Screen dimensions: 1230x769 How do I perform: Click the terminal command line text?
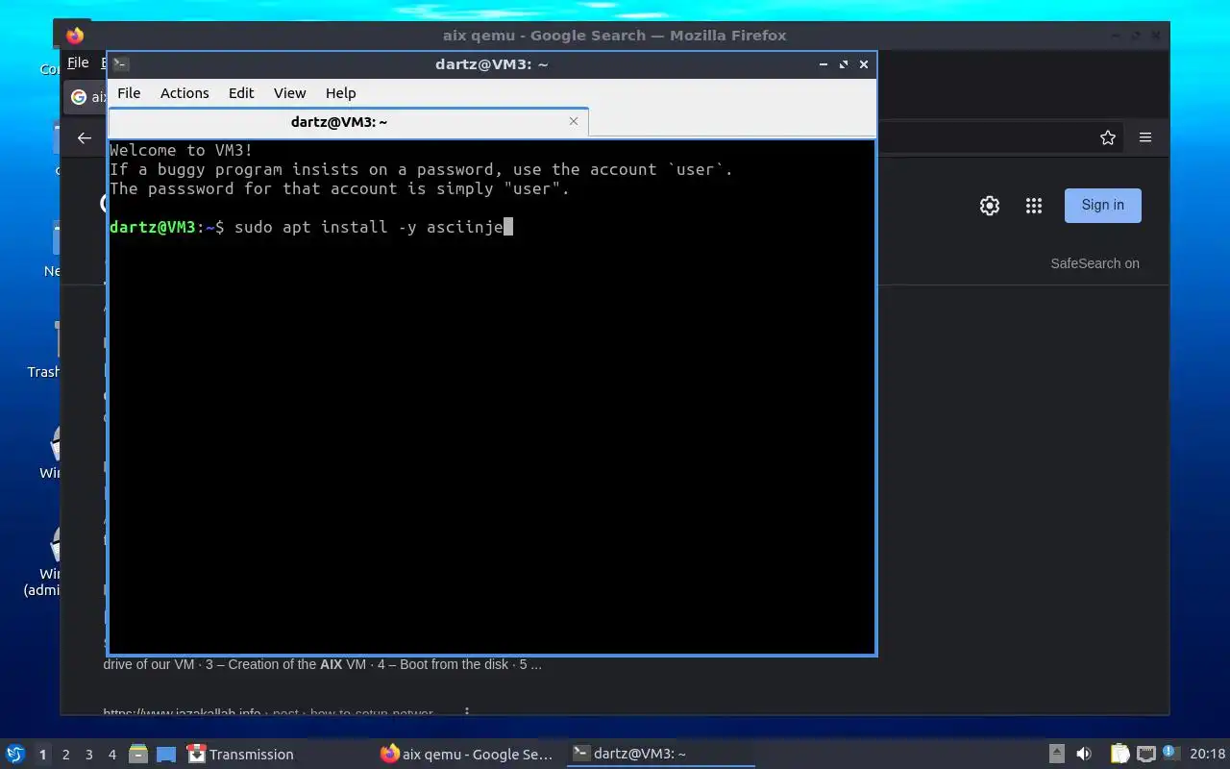pos(369,227)
